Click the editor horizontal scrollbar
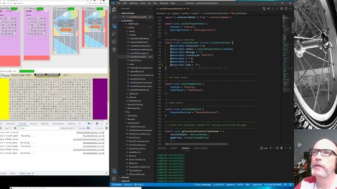Screen dimensions: 337x189 196,144
